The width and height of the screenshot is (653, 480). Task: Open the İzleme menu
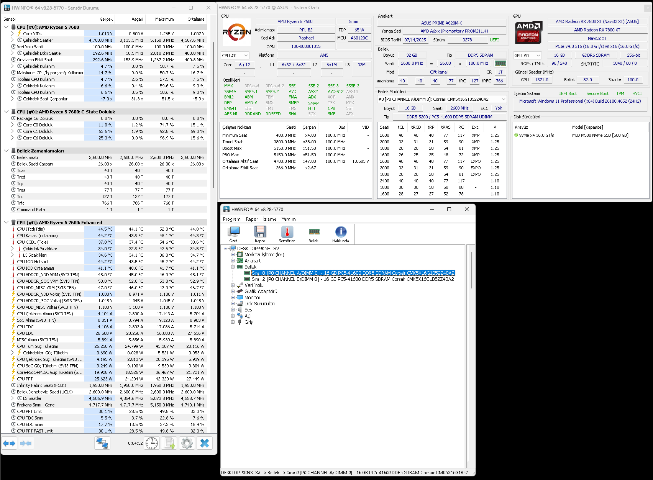[269, 219]
